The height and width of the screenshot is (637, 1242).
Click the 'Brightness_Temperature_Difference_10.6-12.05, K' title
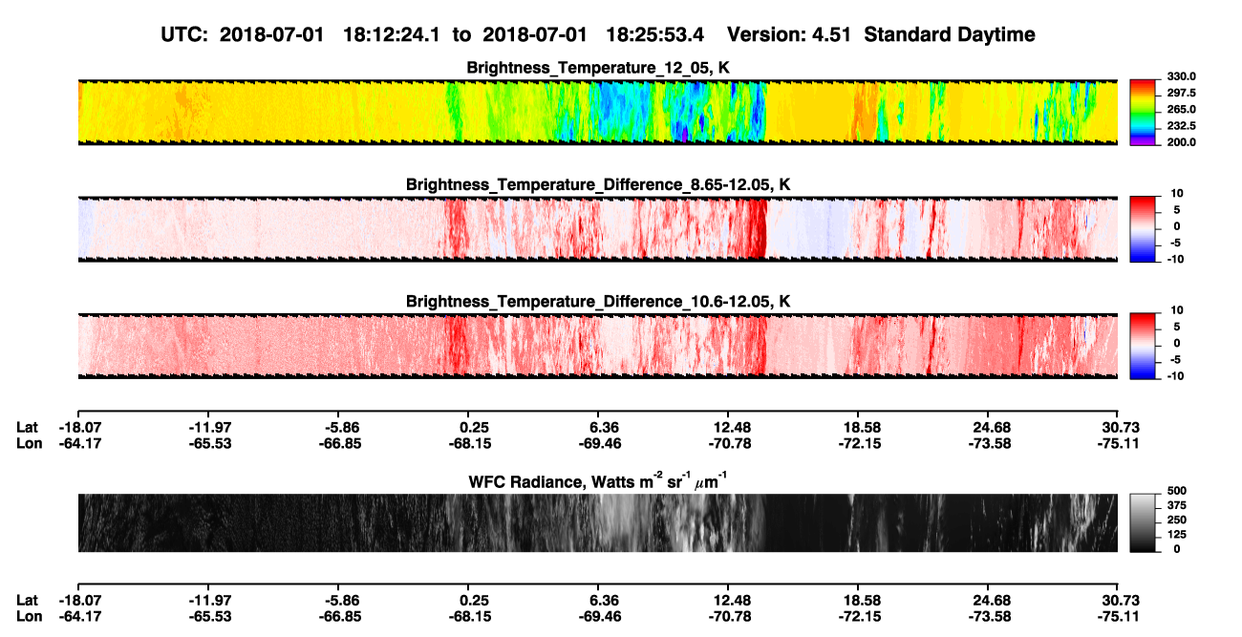click(598, 302)
